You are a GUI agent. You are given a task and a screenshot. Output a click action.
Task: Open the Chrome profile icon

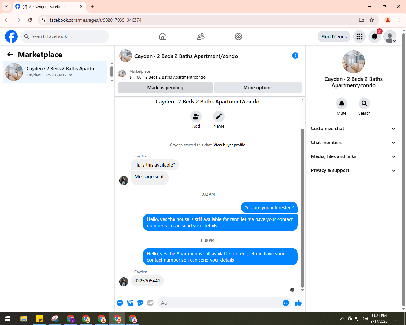tap(387, 20)
